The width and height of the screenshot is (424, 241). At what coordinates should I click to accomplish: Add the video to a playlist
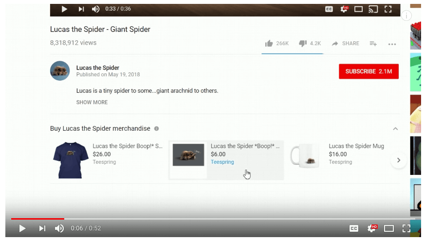[373, 43]
